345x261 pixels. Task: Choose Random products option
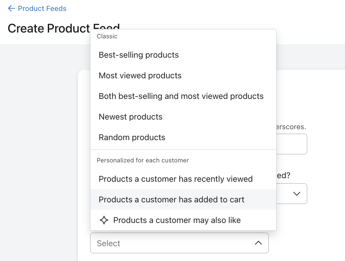coord(132,137)
